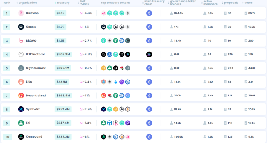This screenshot has height=143, width=267.
Task: Click the 44.8k votes value
Action: coord(252,68)
